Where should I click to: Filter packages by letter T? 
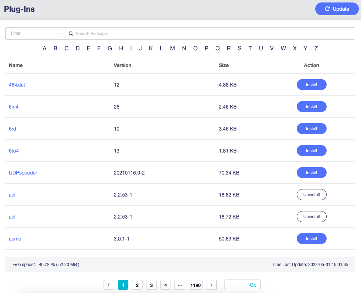click(x=250, y=48)
